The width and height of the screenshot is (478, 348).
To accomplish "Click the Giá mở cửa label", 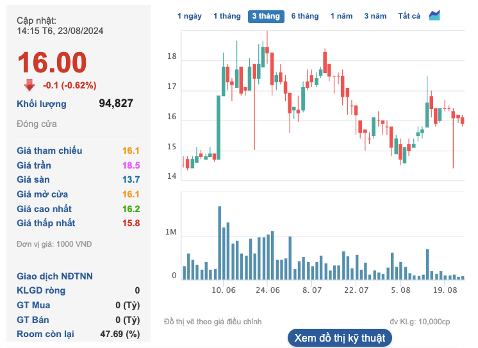I will (x=42, y=194).
